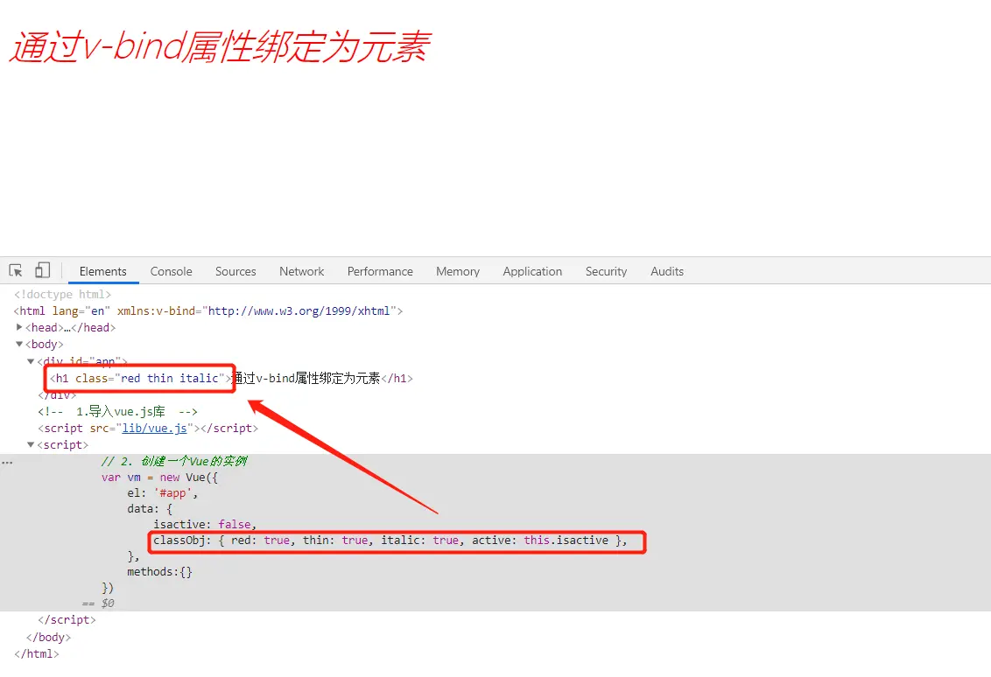Click the Vue instance comment line

coord(174,461)
